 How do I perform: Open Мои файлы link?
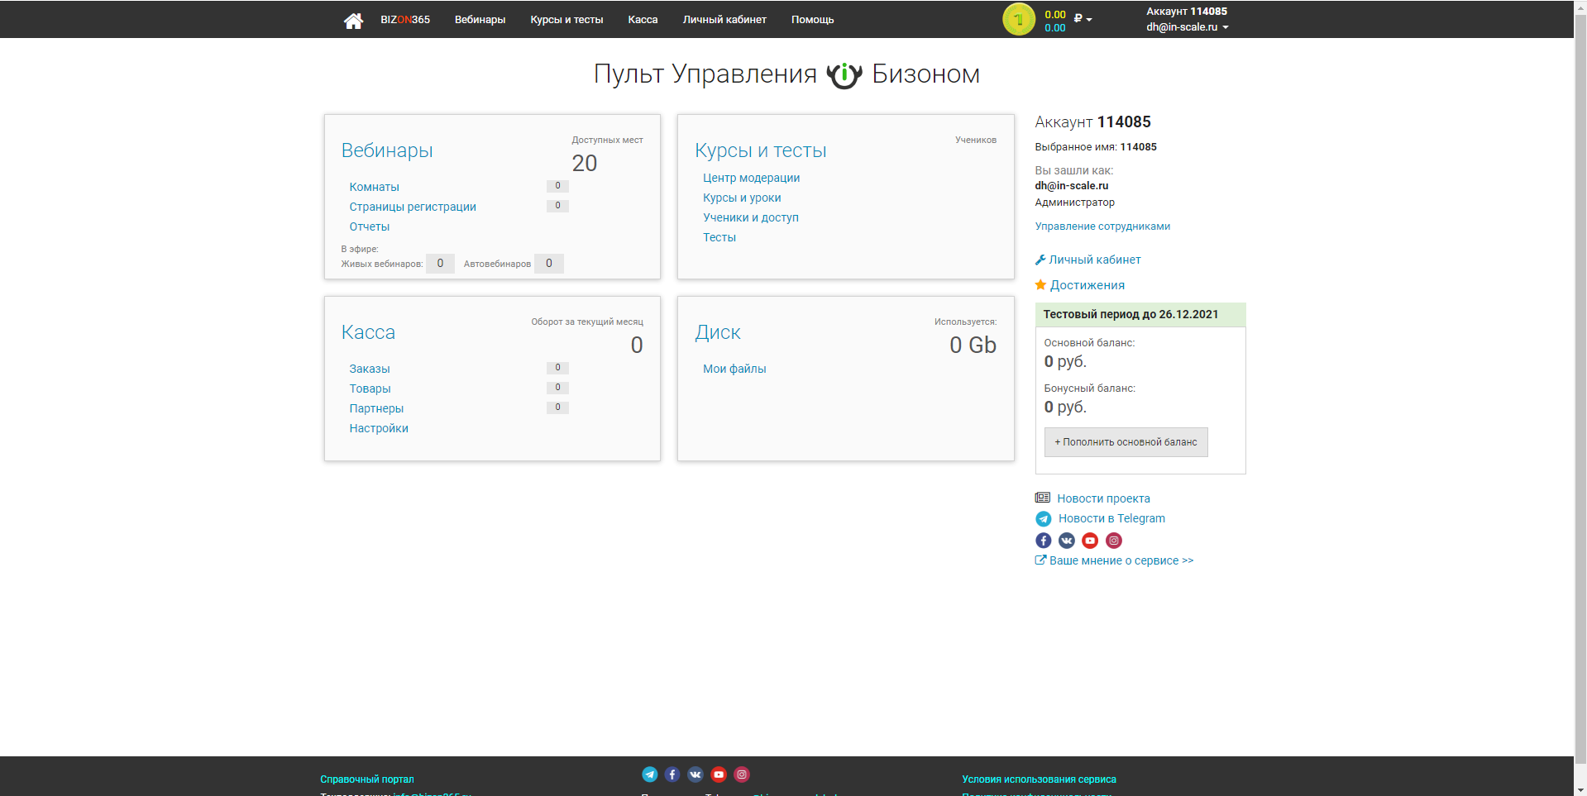734,369
